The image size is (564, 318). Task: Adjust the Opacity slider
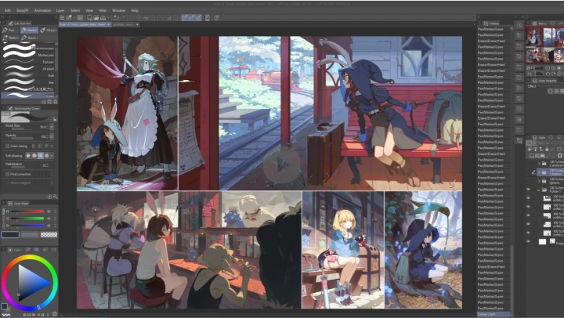[x=22, y=138]
